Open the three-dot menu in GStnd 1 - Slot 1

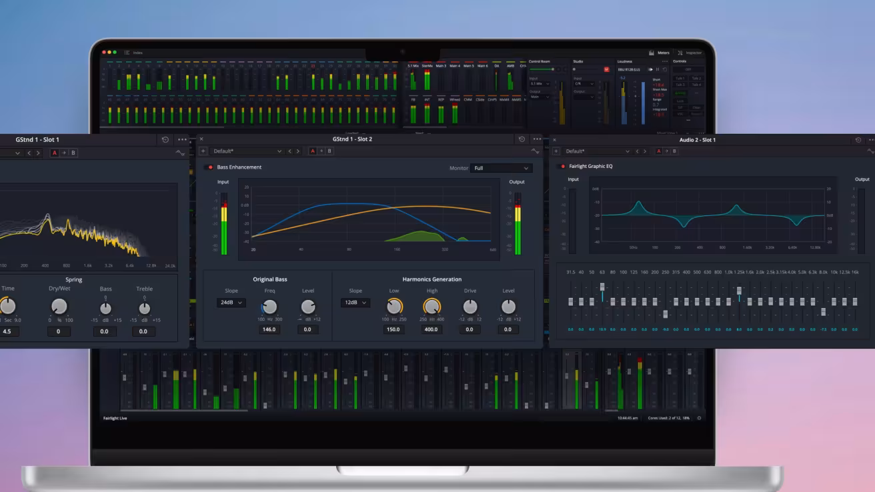point(182,139)
